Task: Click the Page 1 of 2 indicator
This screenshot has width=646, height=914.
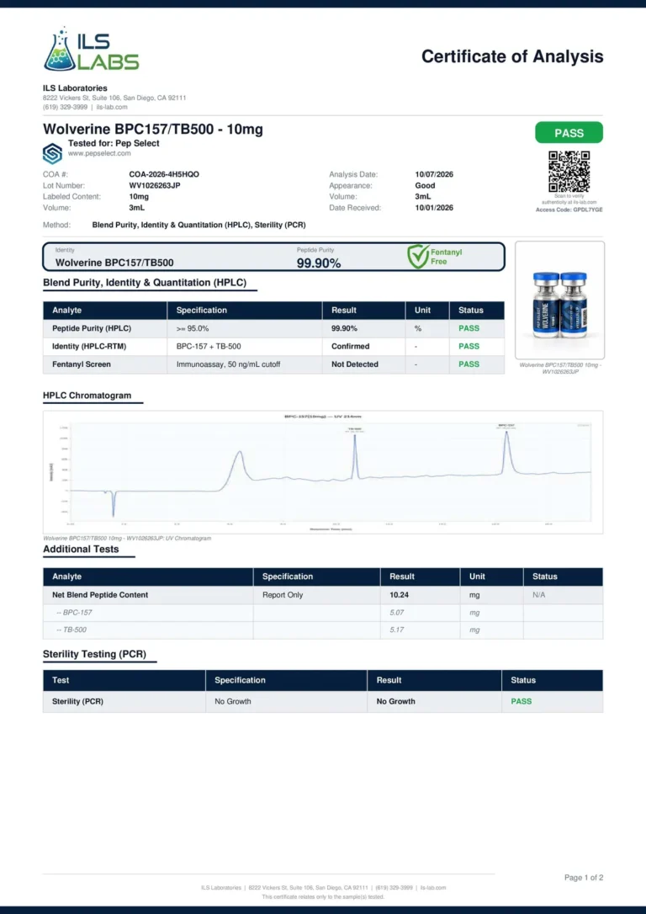Action: [584, 877]
